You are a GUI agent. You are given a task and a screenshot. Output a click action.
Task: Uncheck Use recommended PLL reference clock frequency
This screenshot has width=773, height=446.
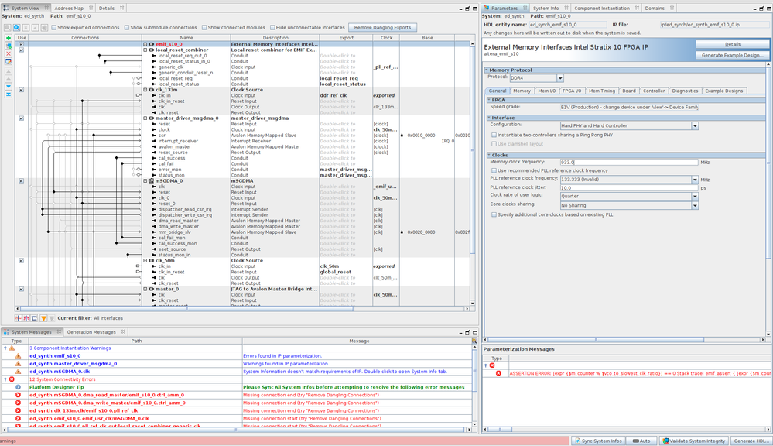click(x=494, y=170)
